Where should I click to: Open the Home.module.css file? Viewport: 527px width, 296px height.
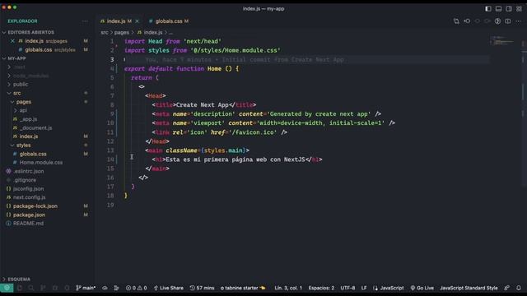tap(41, 163)
